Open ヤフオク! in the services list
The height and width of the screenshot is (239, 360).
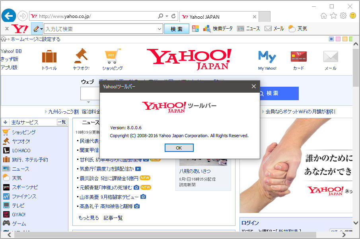21,142
